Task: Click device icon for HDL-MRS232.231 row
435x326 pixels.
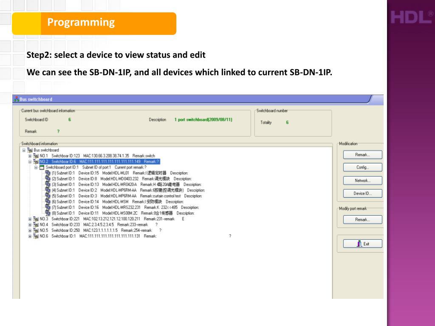Action: 48,207
